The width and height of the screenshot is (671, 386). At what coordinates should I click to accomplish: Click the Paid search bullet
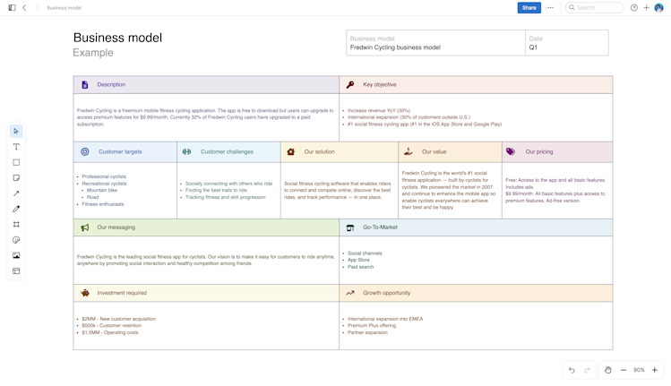(361, 267)
